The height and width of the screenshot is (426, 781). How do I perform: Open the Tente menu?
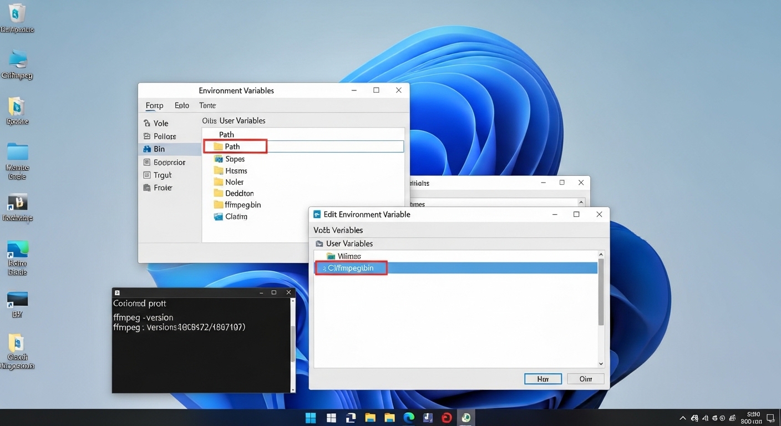(207, 105)
